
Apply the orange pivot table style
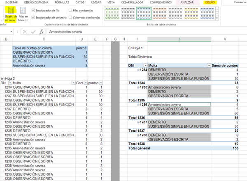[160, 14]
